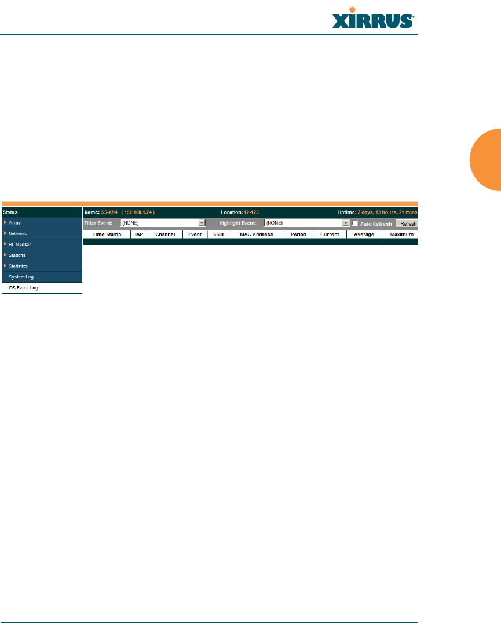
Task: Click the Refresh button
Action: tap(407, 223)
